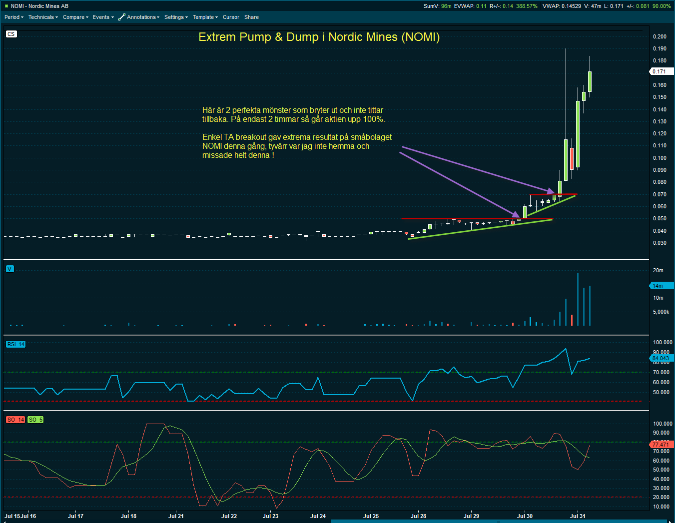Click the Cursor menu item
This screenshot has height=523, width=675.
[231, 17]
